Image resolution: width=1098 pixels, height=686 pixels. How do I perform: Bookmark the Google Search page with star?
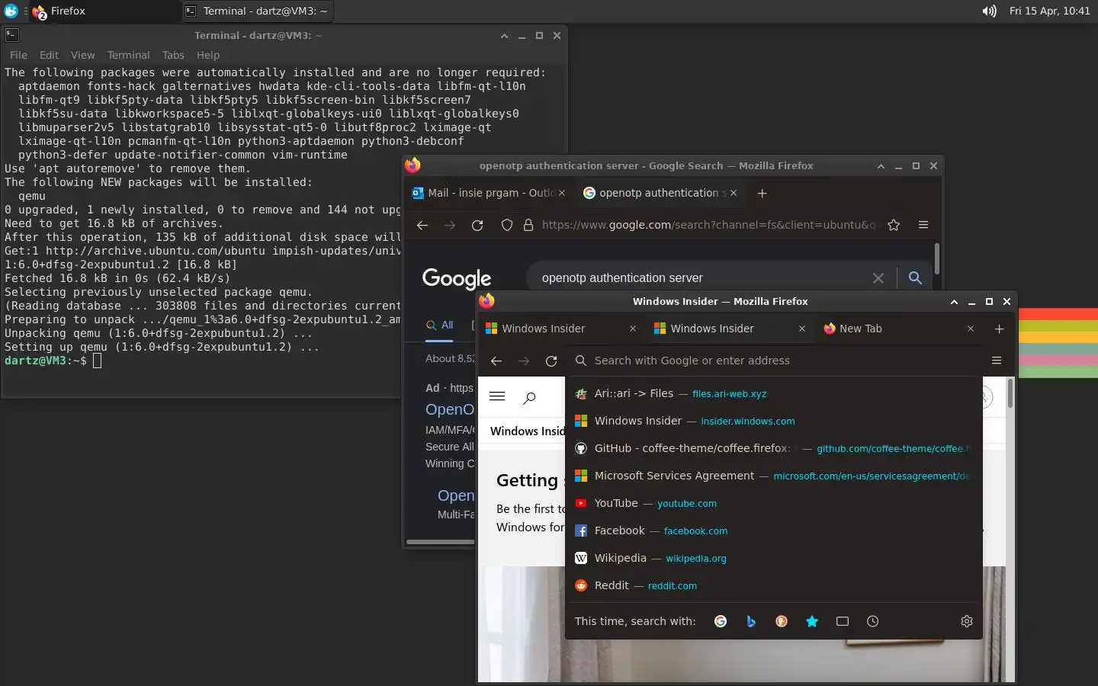click(894, 225)
